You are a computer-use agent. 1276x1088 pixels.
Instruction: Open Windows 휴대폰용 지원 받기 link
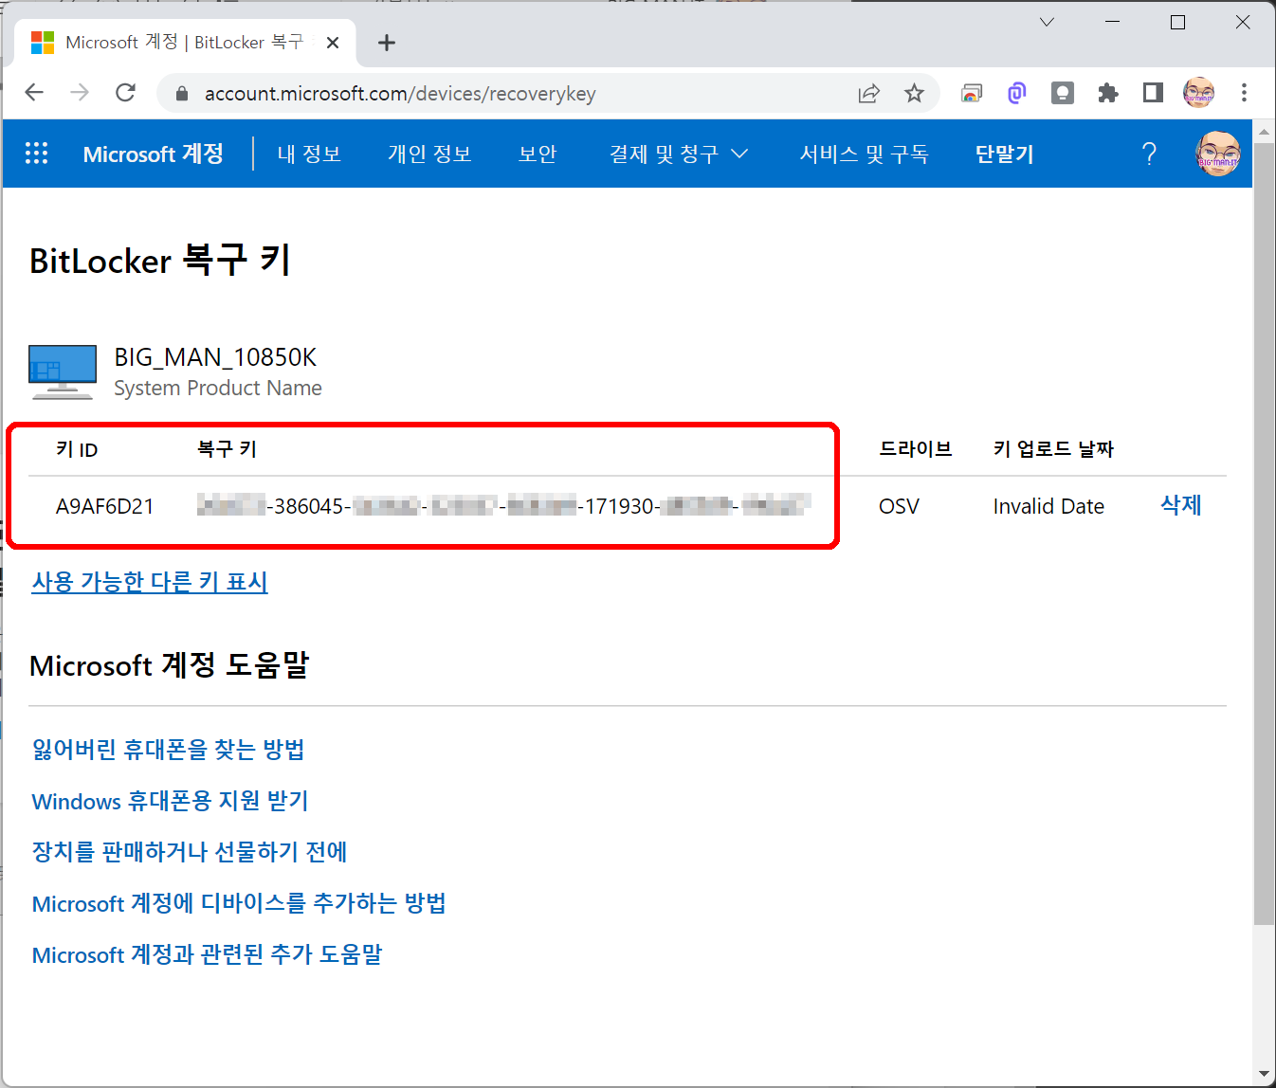click(x=171, y=801)
